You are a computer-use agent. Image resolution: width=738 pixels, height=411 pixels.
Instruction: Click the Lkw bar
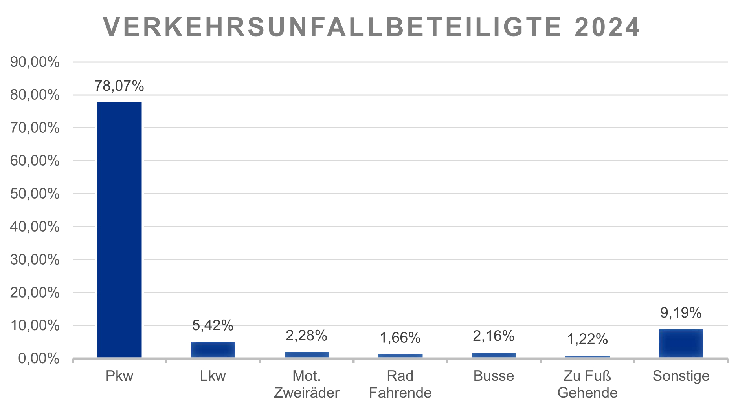pyautogui.click(x=213, y=349)
